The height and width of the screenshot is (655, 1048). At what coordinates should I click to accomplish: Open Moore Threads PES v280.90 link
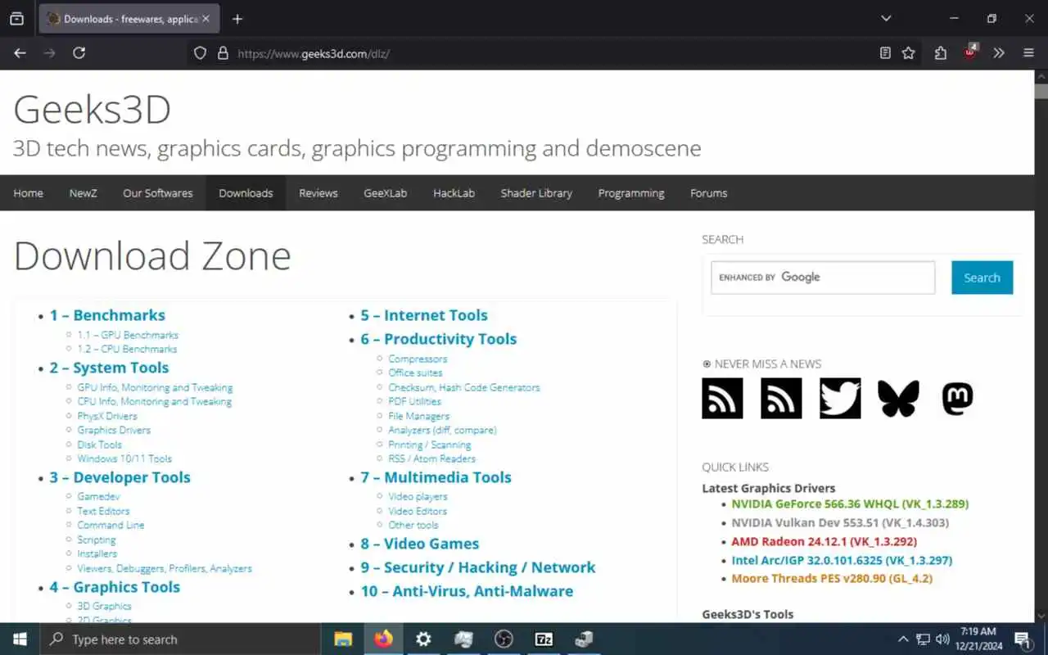(x=832, y=579)
